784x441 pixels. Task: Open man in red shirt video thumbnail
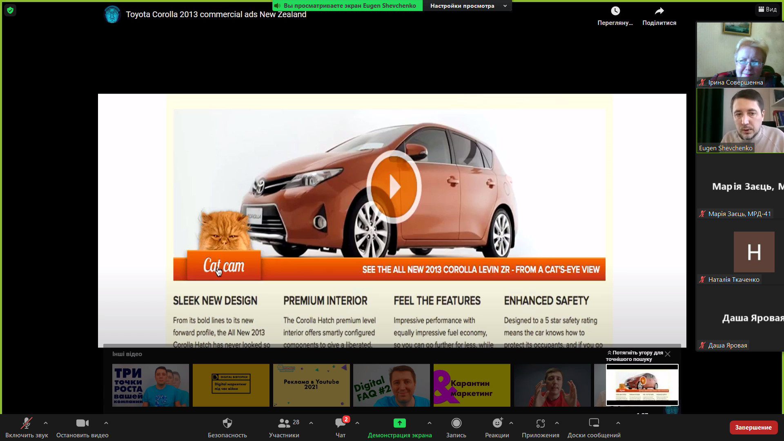pos(552,385)
